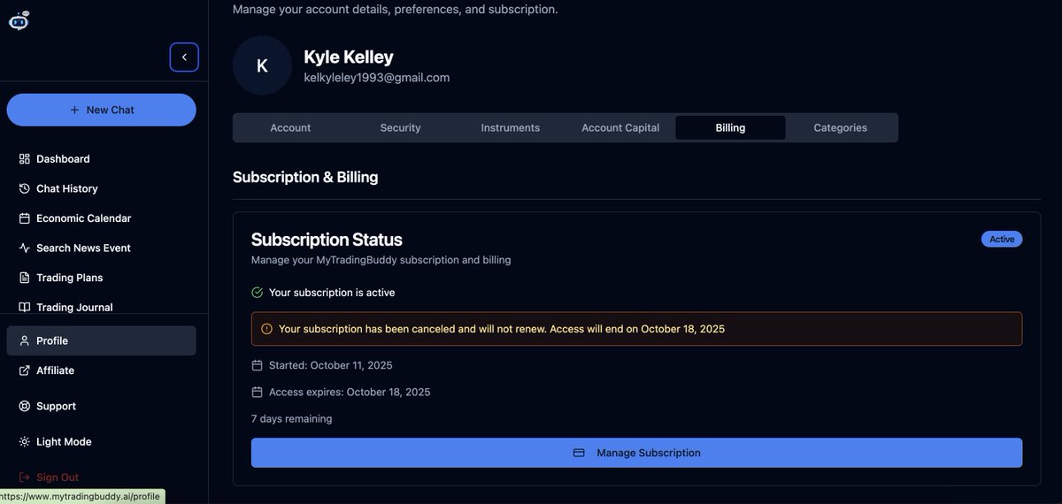Click the Active status badge

pos(1002,239)
